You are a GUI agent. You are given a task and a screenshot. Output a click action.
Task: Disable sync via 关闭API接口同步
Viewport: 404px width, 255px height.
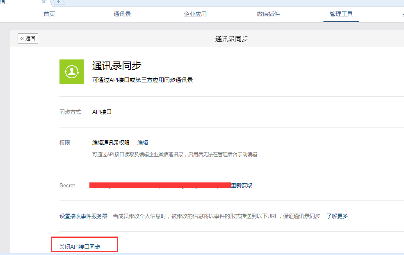point(80,247)
